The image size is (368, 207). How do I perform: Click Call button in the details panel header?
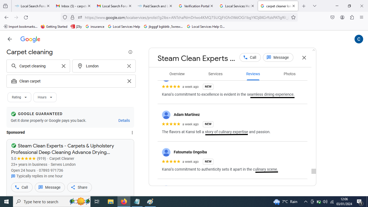[x=250, y=57]
